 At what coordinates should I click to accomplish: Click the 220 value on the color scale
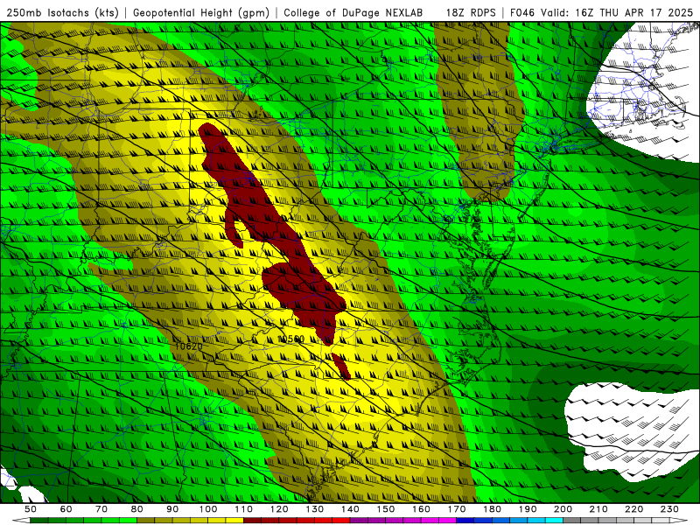pos(633,509)
